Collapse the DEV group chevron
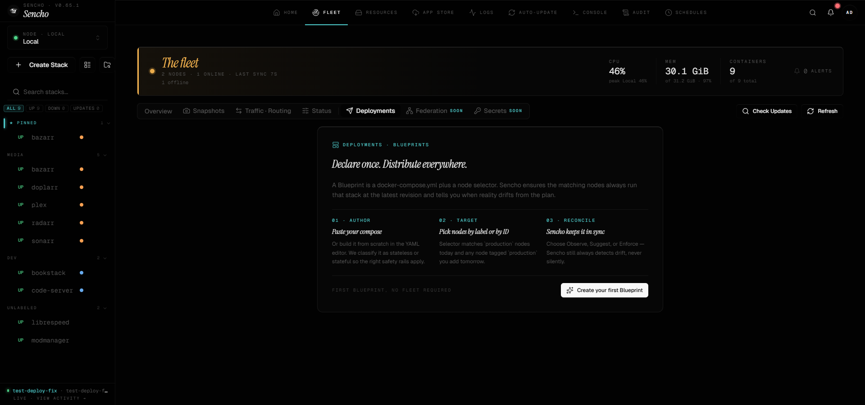This screenshot has height=405, width=865. [105, 258]
